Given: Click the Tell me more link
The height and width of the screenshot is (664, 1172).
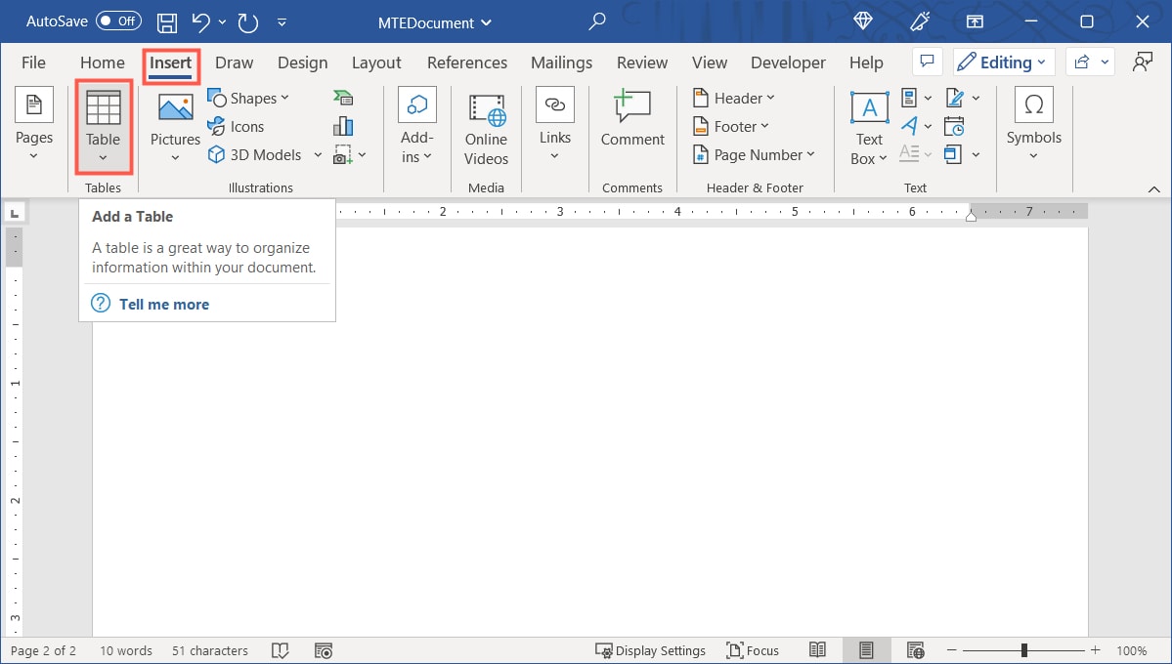Looking at the screenshot, I should pos(163,304).
